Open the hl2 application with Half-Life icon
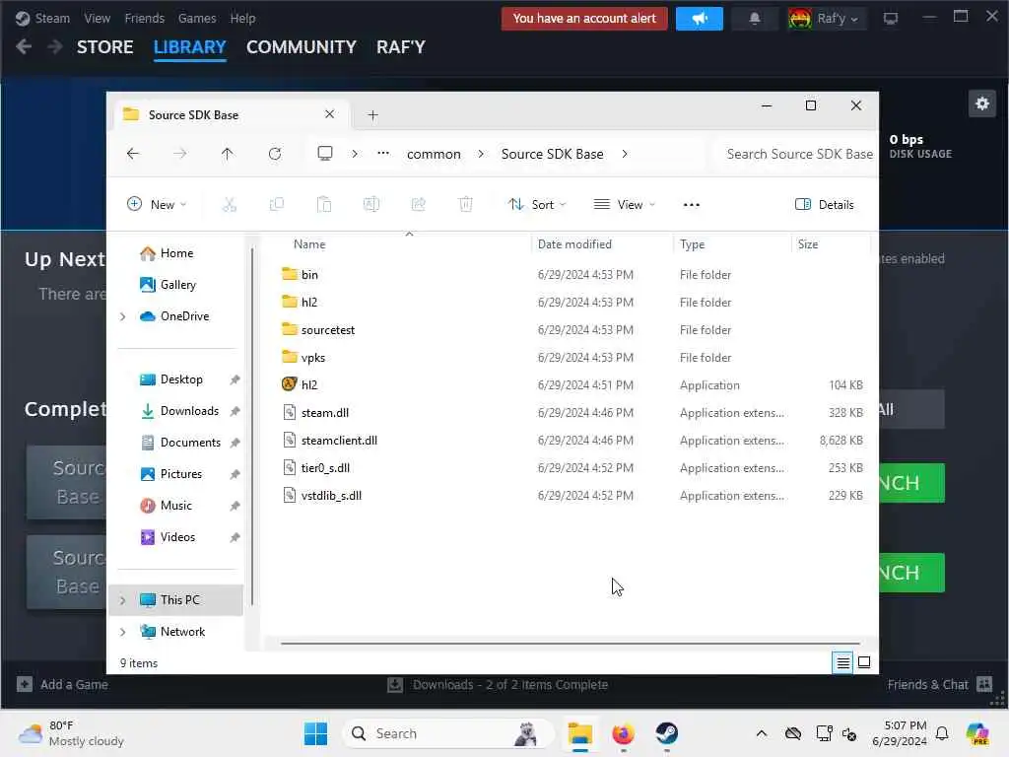Screen dimensions: 1009x757 [x=290, y=384]
